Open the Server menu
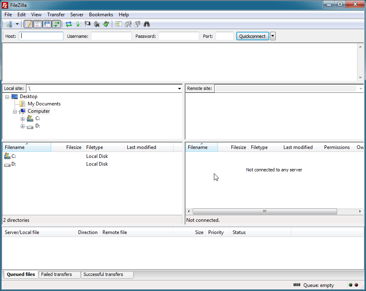Image resolution: width=366 pixels, height=291 pixels. click(77, 15)
